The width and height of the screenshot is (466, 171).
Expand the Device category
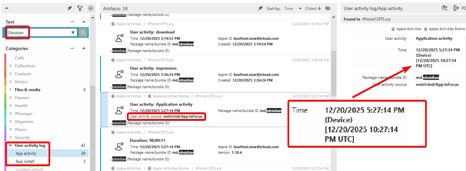[x=11, y=82]
